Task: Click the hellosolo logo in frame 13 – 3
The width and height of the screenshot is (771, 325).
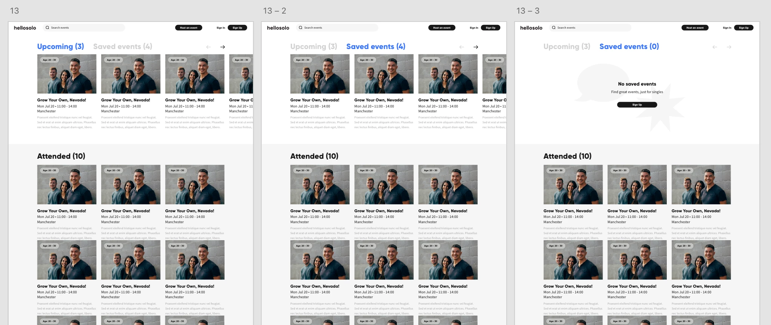Action: pyautogui.click(x=531, y=28)
